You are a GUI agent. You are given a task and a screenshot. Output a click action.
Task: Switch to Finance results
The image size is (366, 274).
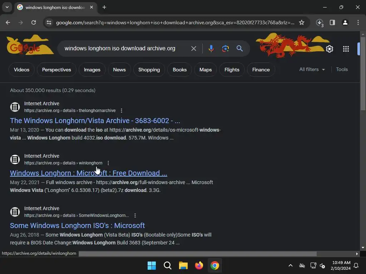point(261,70)
